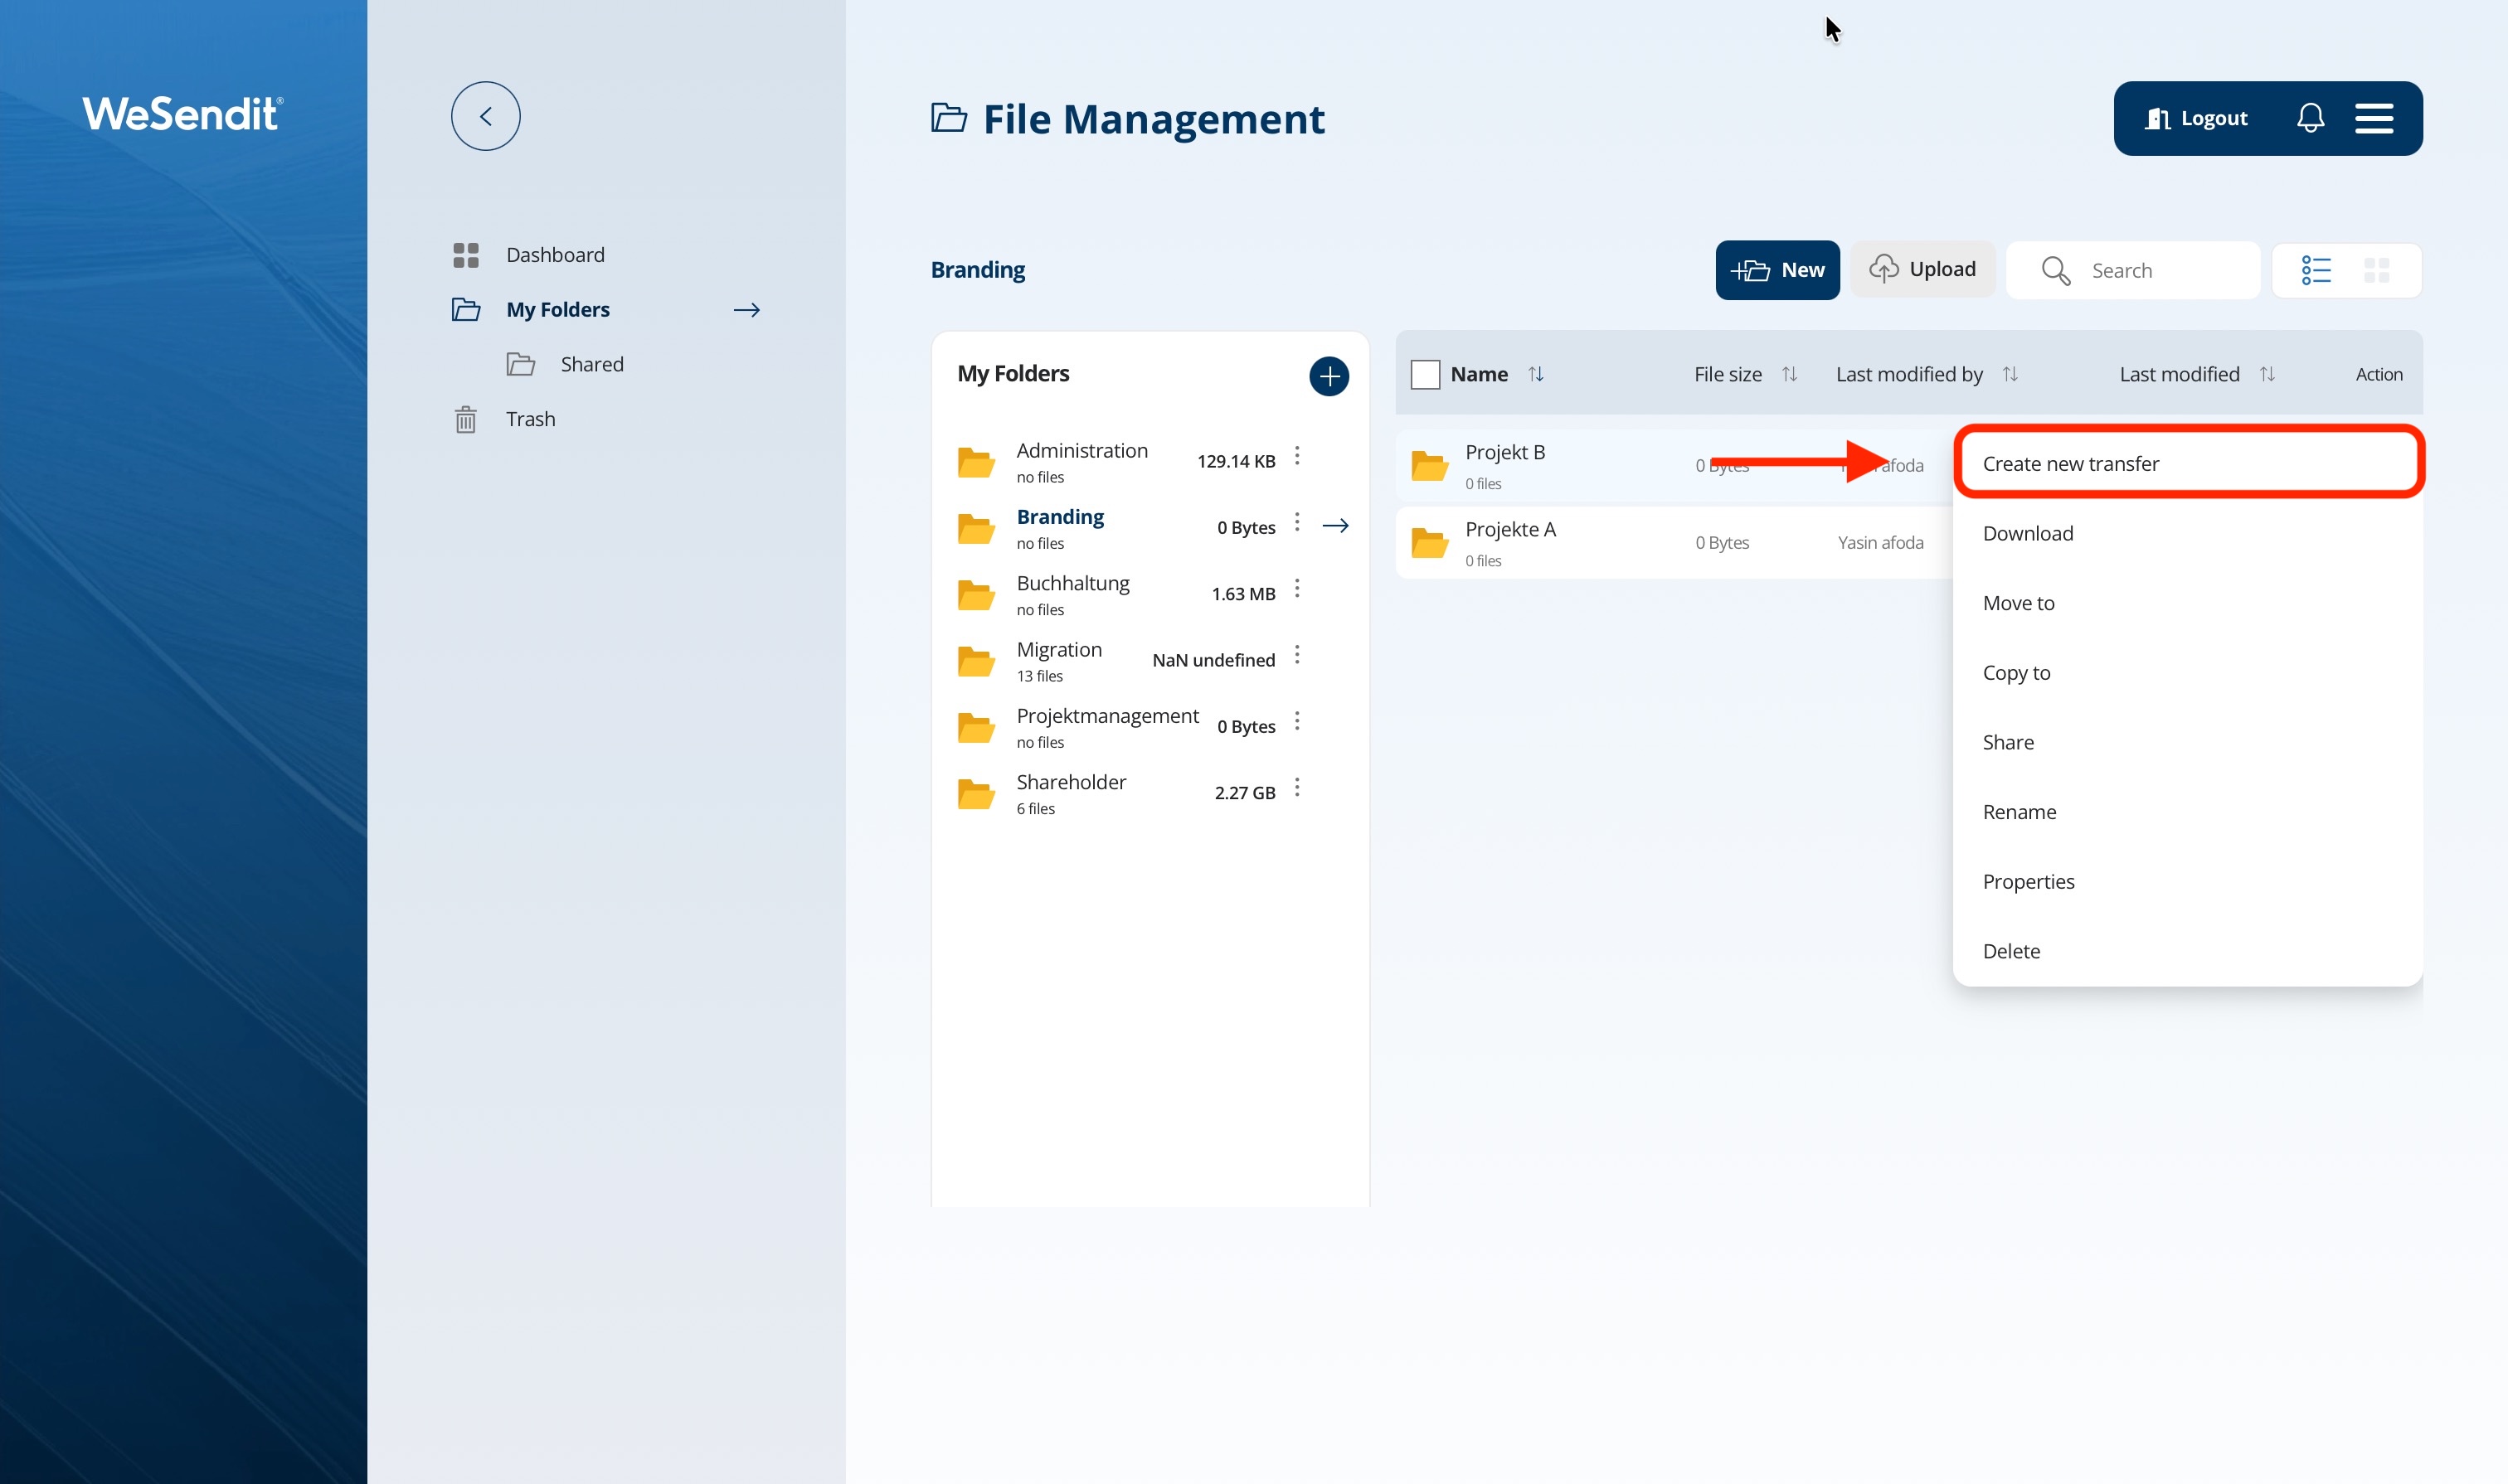Open the hamburger menu
Screen dimensions: 2508x1484
pos(2373,118)
